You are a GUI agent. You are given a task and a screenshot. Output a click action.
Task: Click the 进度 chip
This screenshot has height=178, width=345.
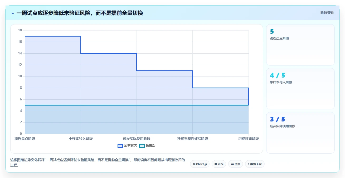[236, 164]
